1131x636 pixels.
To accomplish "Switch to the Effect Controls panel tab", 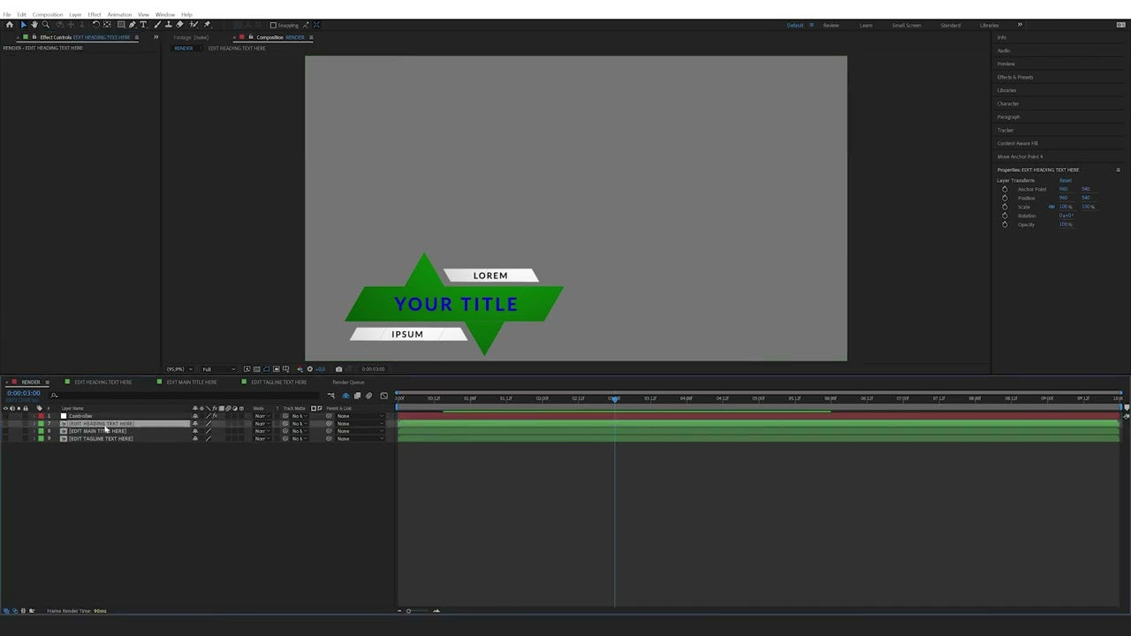I will [x=53, y=37].
